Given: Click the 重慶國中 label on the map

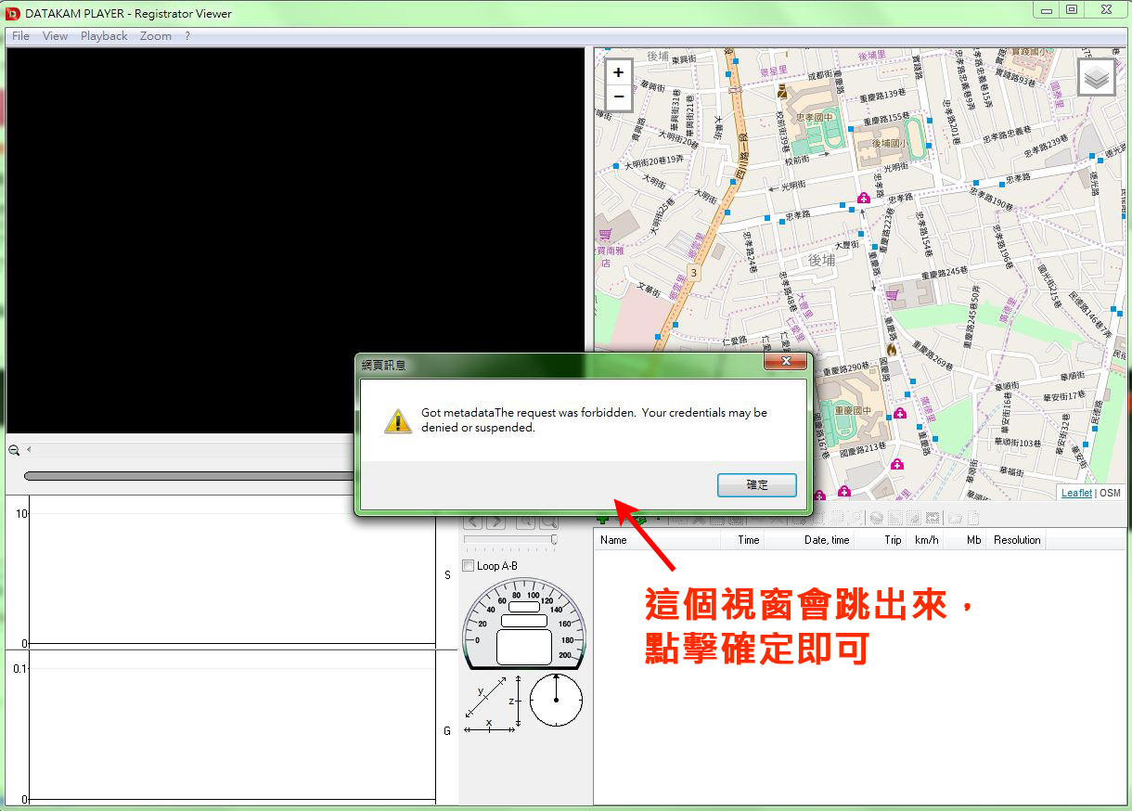Looking at the screenshot, I should coord(855,410).
